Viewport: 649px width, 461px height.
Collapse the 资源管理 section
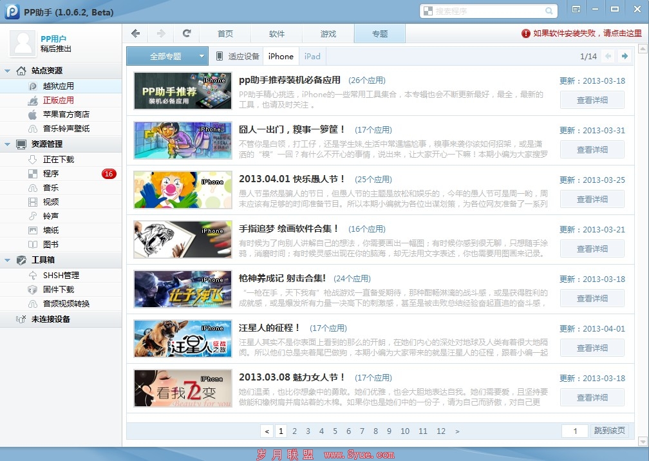pos(7,144)
